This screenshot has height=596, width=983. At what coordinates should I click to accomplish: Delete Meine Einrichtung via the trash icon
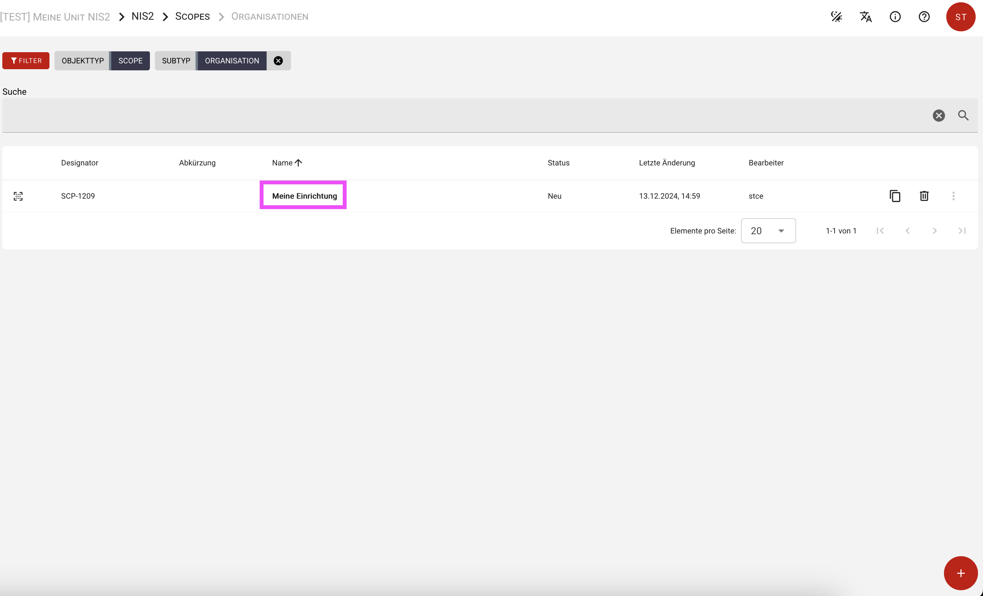(924, 196)
